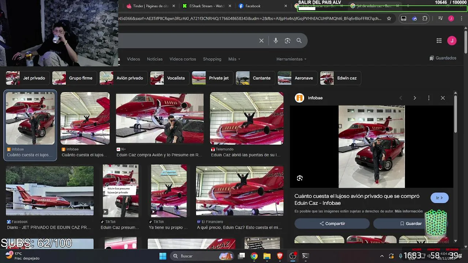Click the browser address bar URL
This screenshot has height=263, width=468.
point(250,18)
